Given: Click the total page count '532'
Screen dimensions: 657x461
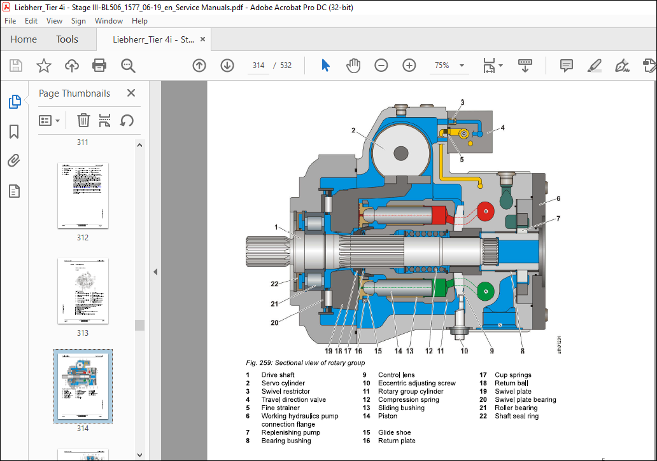Looking at the screenshot, I should click(286, 65).
